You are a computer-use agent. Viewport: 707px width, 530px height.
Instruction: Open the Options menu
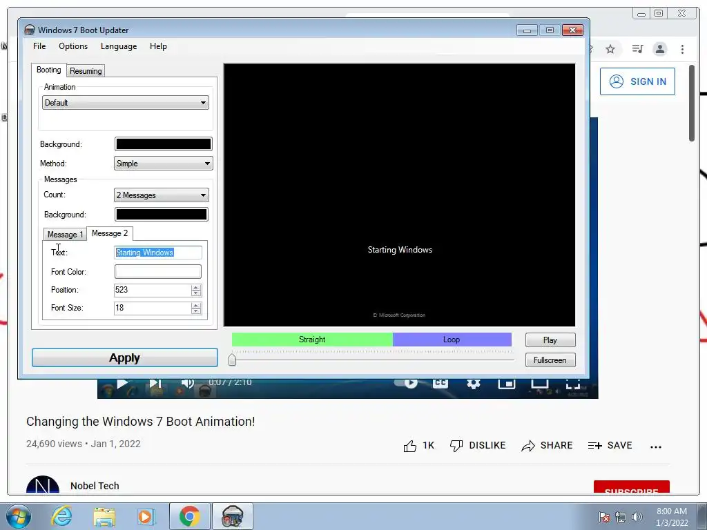pyautogui.click(x=73, y=46)
